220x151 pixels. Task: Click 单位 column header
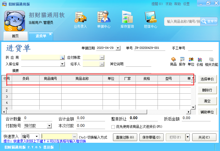point(111,79)
